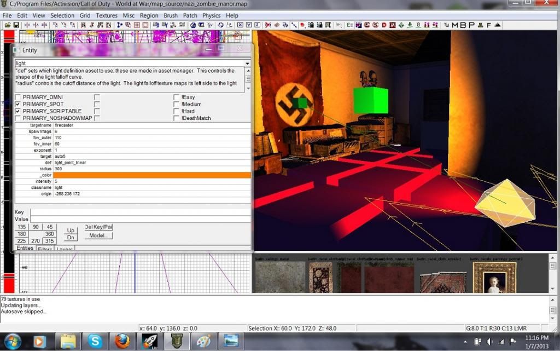The image size is (560, 351).
Task: Click the Save floppy disk toolbar icon
Action: 16,25
